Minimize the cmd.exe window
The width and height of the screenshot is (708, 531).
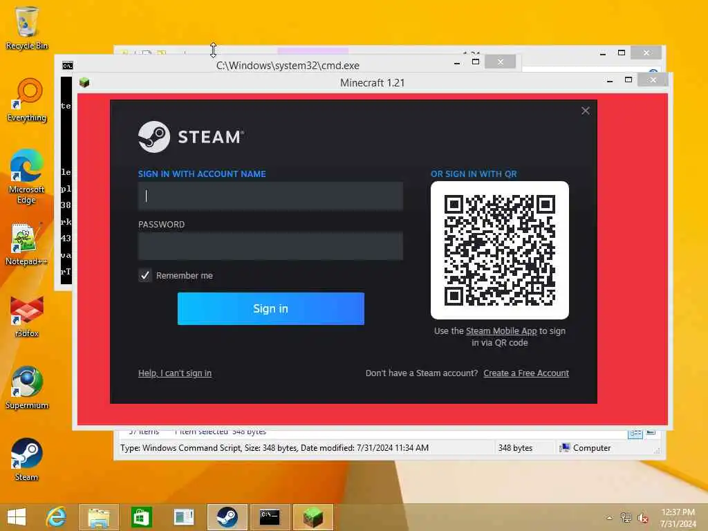point(457,62)
